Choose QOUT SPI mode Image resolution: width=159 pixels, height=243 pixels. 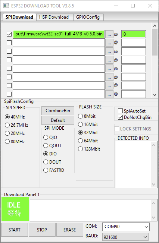pos(52,145)
